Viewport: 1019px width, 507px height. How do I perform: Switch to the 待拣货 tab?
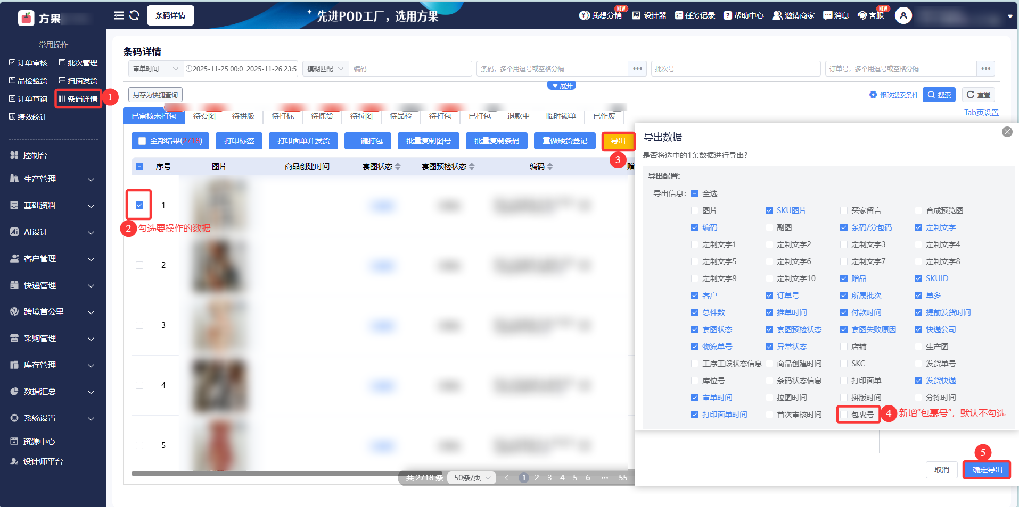pyautogui.click(x=322, y=116)
